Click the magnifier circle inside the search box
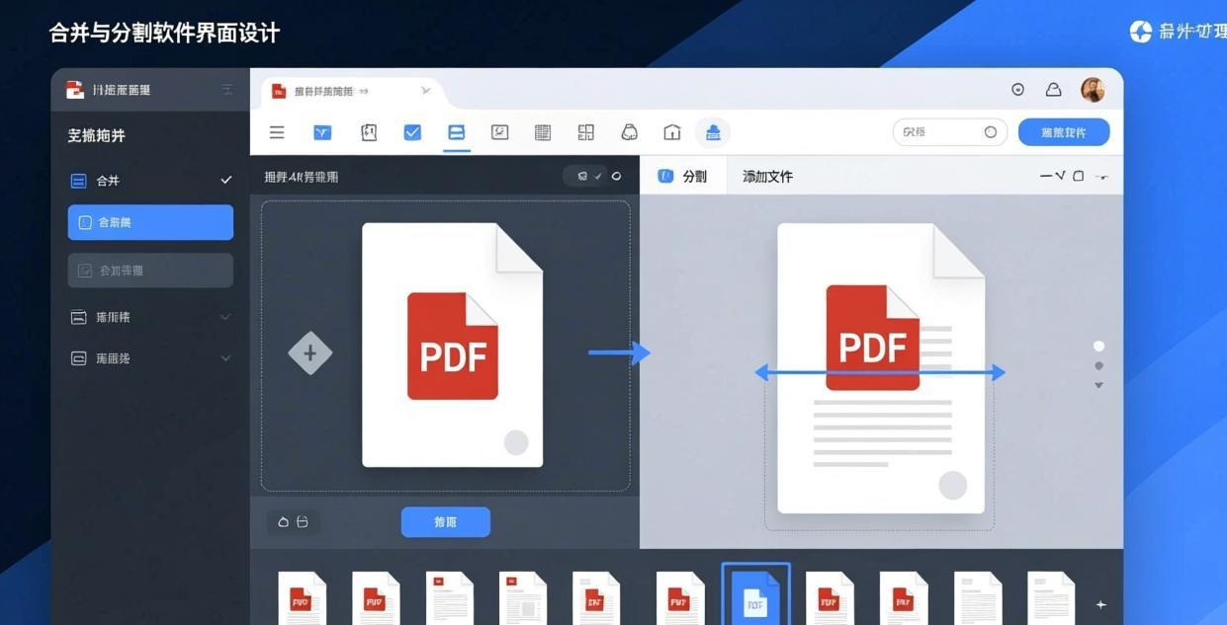 click(x=991, y=132)
